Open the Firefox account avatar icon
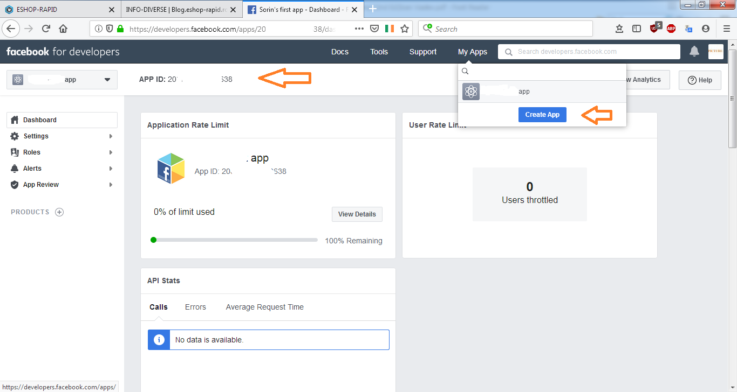Screen dimensions: 737x392 706,29
